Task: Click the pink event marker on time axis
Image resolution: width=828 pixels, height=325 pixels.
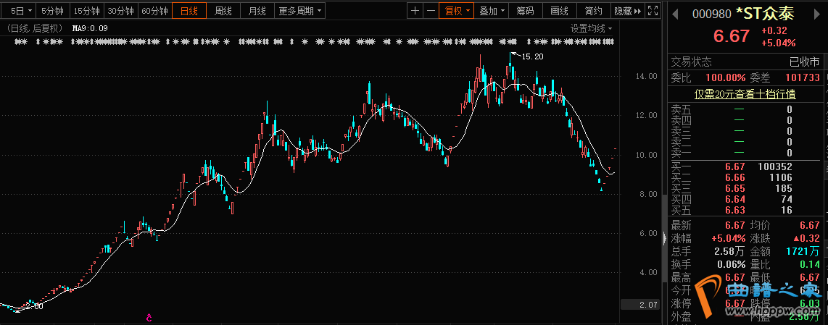Action: [149, 318]
